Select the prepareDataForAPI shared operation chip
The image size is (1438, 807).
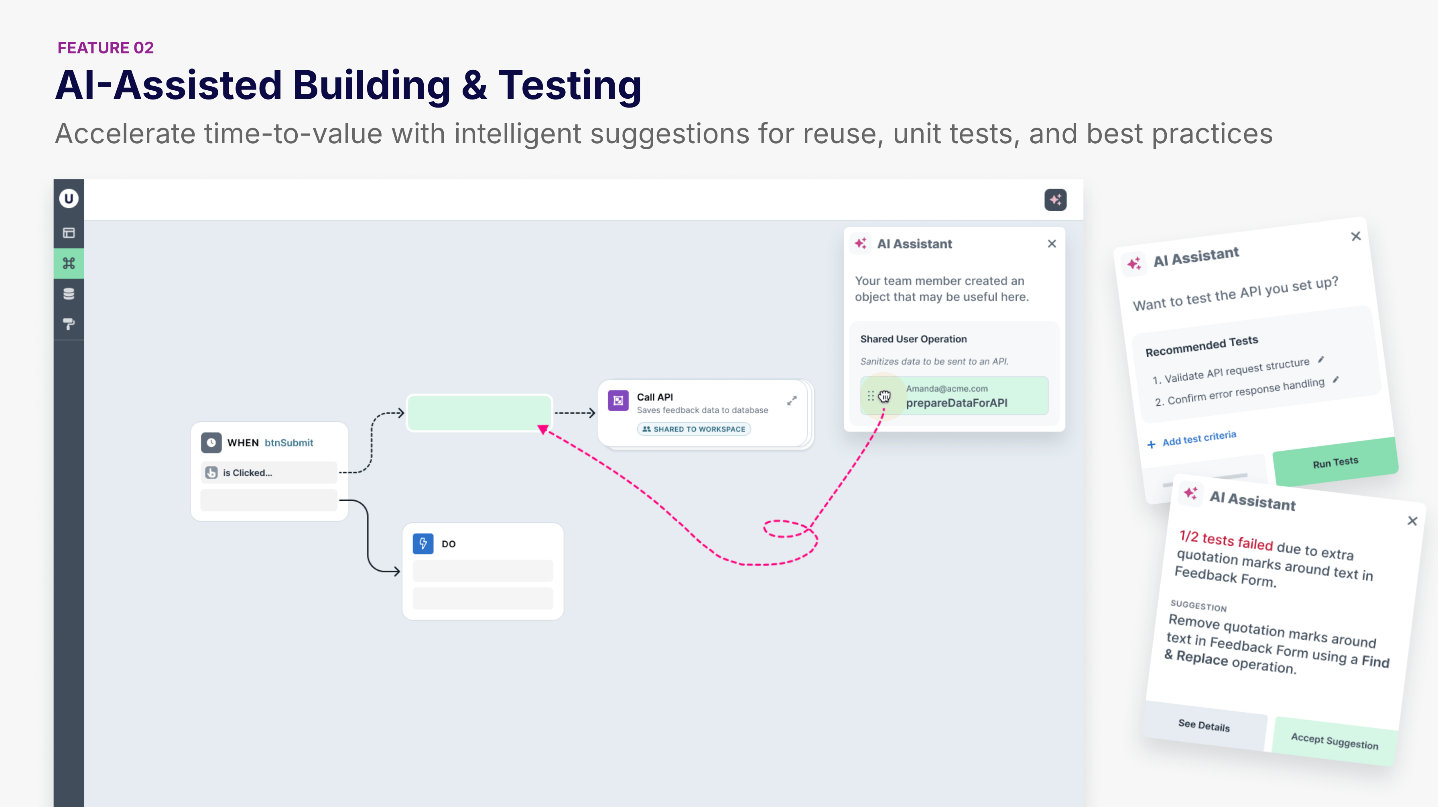(954, 395)
